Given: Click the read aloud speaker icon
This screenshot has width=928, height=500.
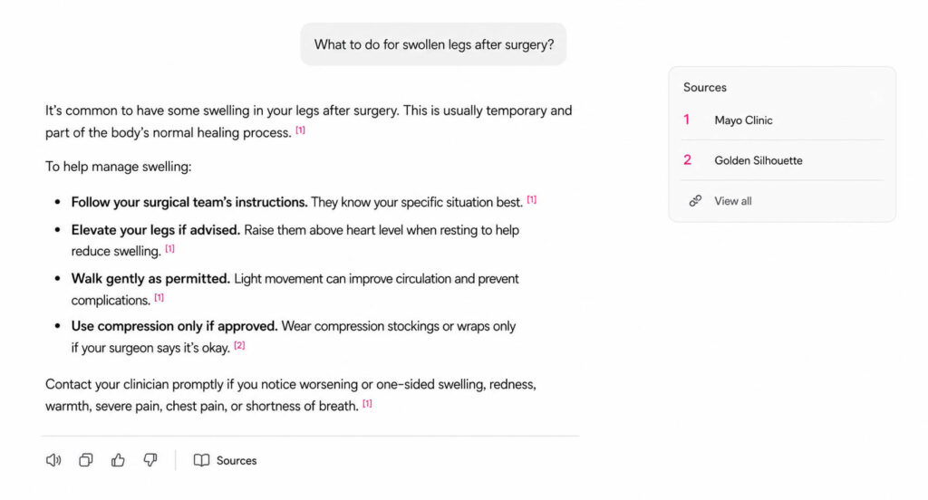Looking at the screenshot, I should pos(53,460).
